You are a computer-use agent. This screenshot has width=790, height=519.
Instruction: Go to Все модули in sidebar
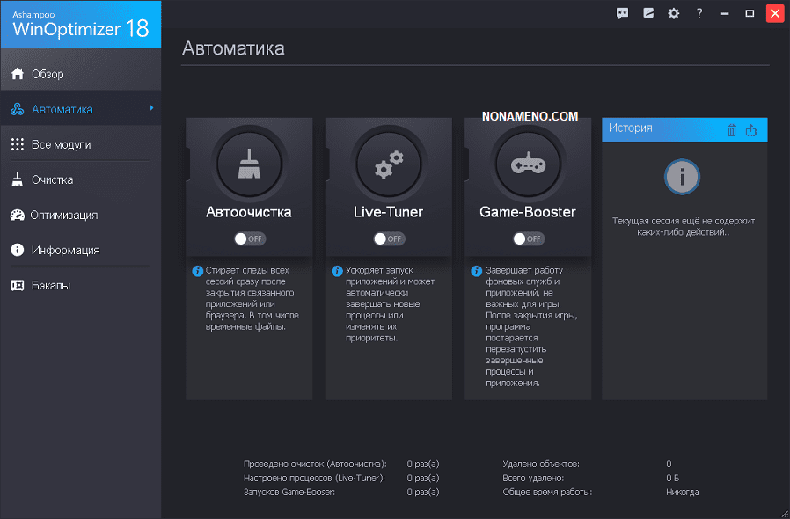pyautogui.click(x=61, y=144)
